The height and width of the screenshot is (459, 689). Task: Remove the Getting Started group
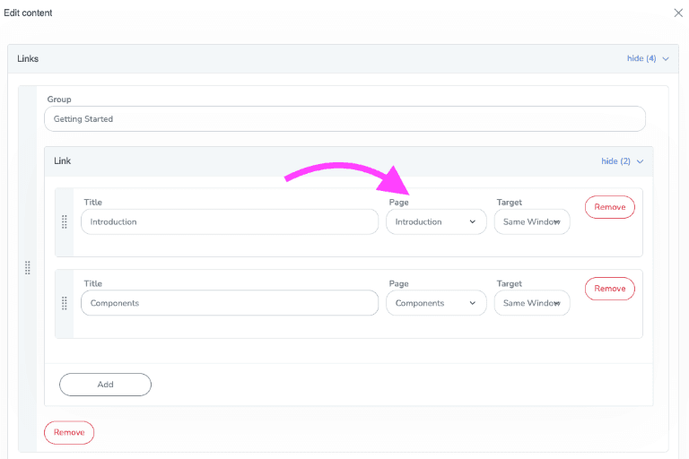pyautogui.click(x=69, y=432)
